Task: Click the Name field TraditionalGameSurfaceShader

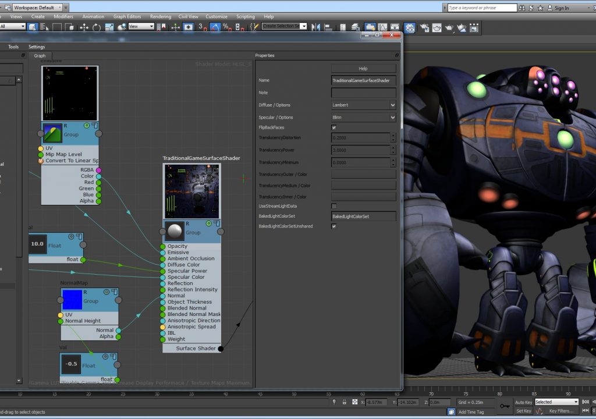Action: point(363,80)
